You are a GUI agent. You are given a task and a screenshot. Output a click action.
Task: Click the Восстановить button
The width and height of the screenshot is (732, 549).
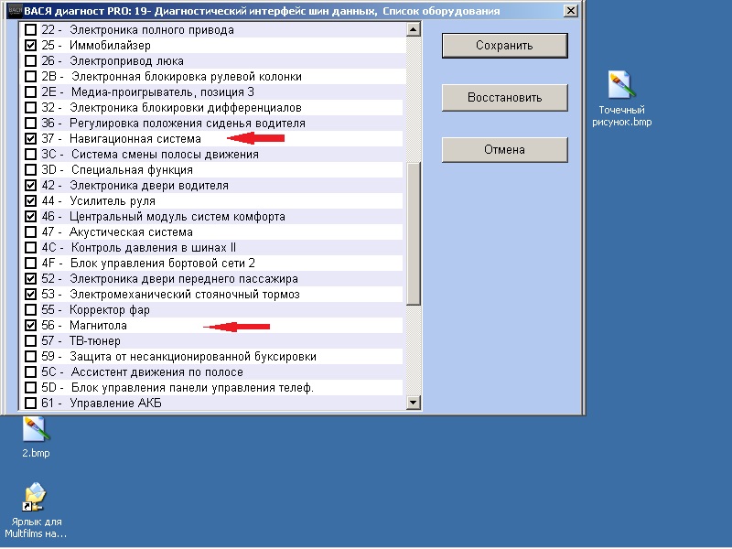pyautogui.click(x=504, y=98)
